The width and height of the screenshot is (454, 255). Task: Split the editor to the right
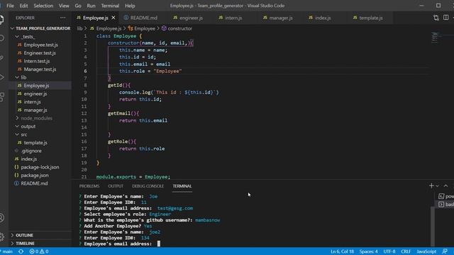[446, 18]
